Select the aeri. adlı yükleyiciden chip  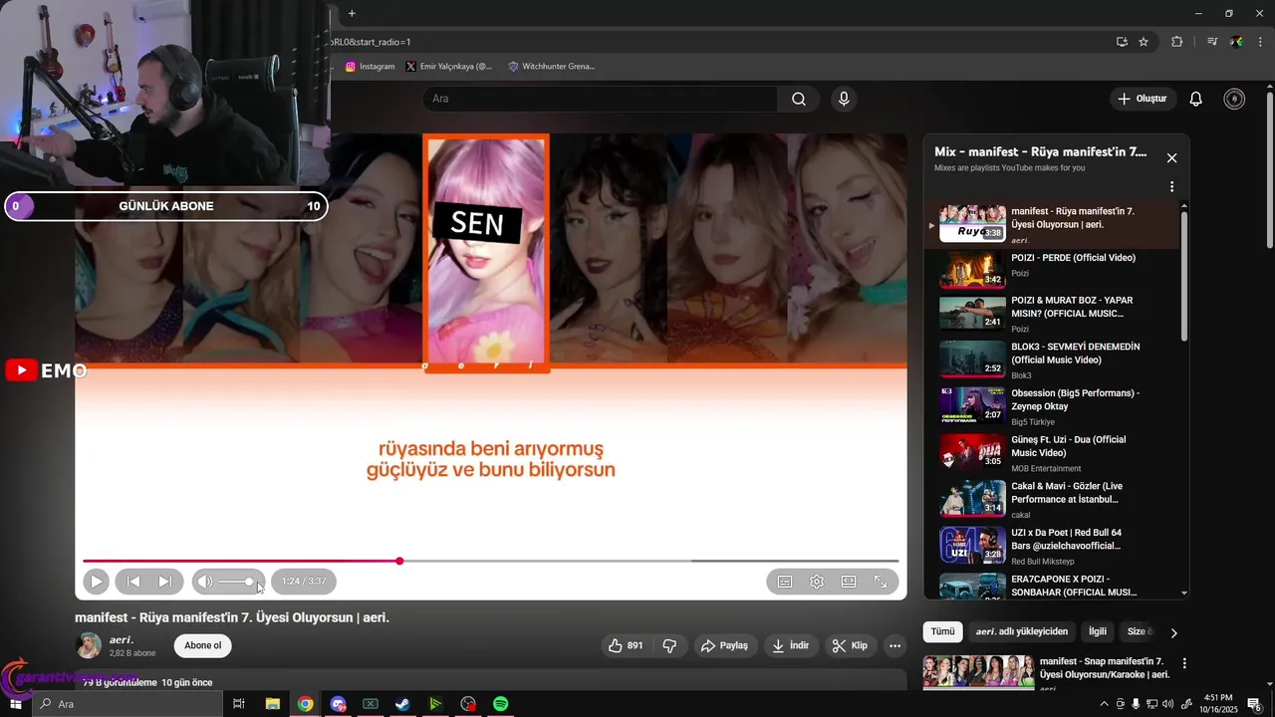click(x=1021, y=631)
